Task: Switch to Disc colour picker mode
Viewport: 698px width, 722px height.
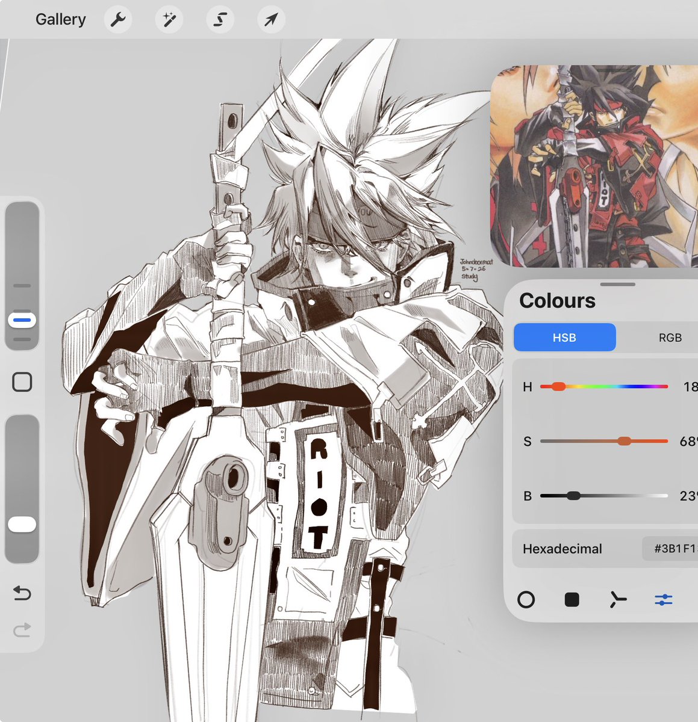Action: coord(526,599)
